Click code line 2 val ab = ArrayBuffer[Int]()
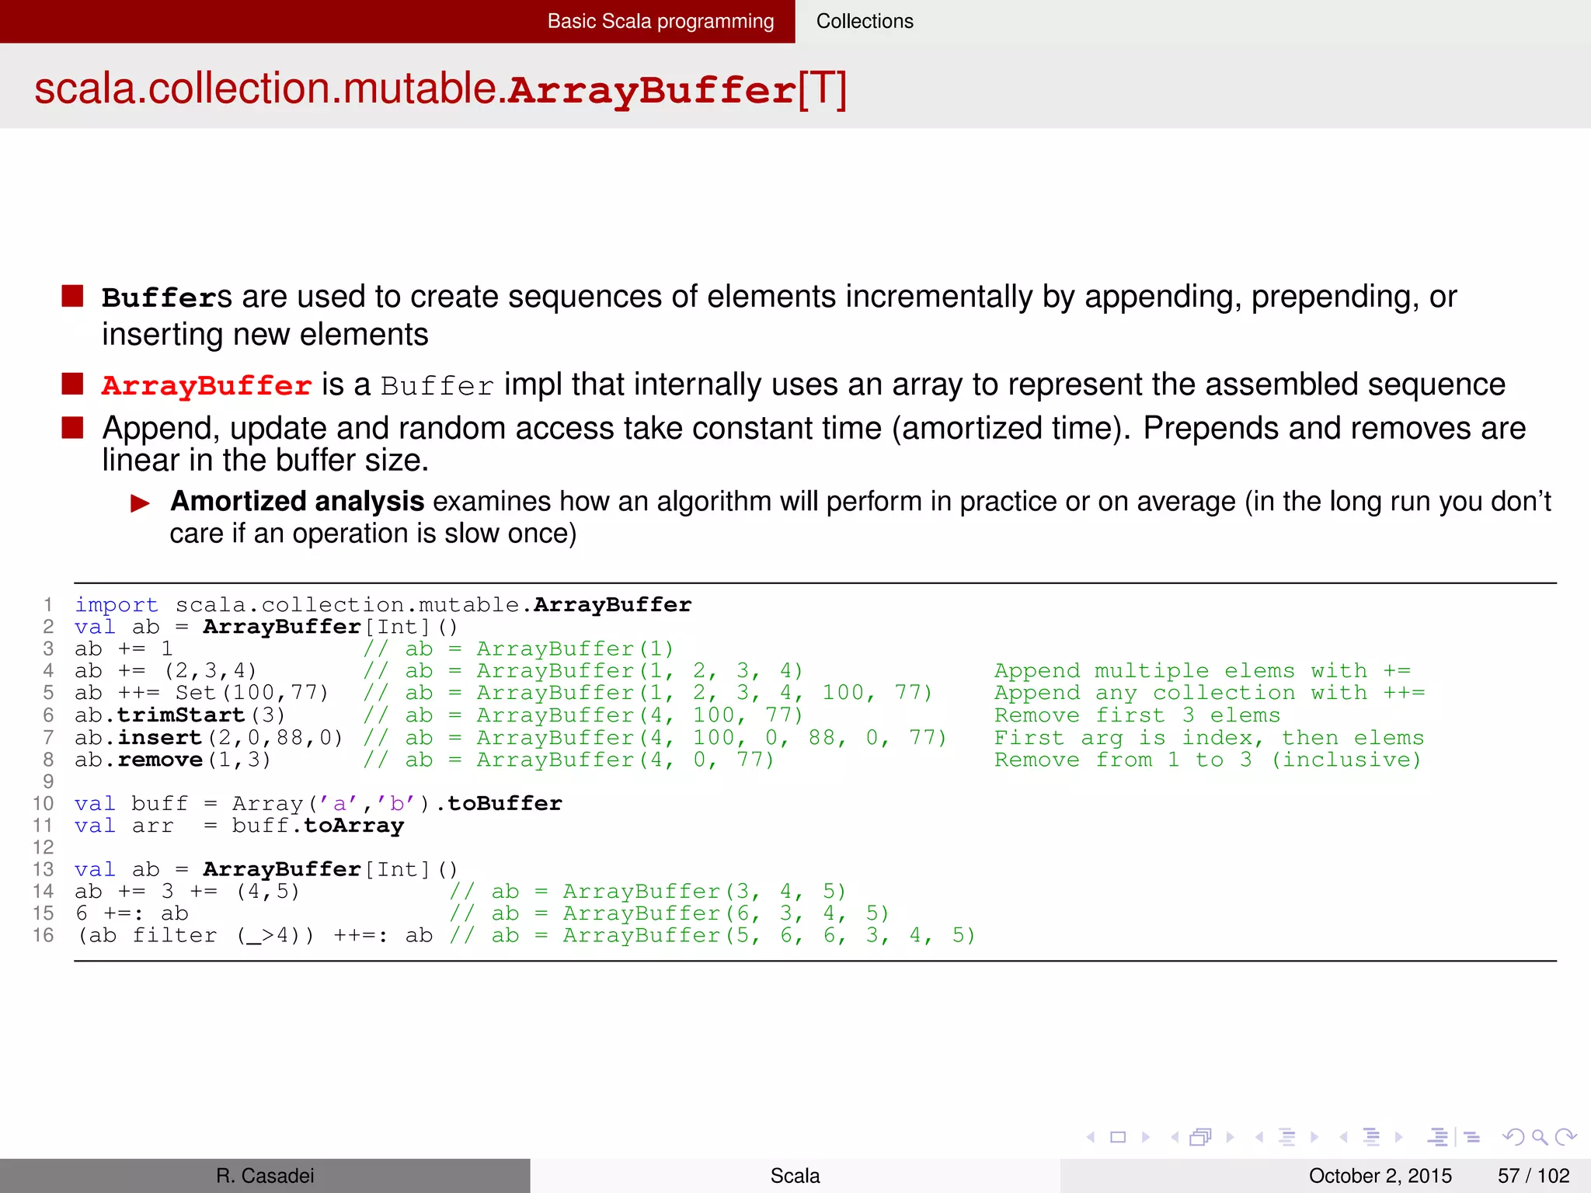Screen dimensions: 1591x1193 click(x=266, y=627)
